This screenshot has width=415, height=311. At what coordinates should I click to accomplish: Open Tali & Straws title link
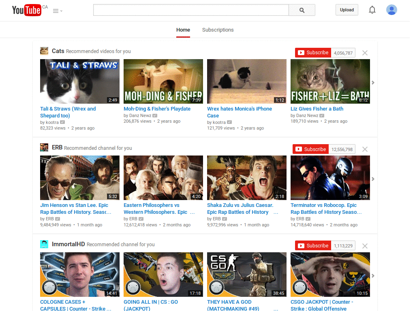pos(68,112)
